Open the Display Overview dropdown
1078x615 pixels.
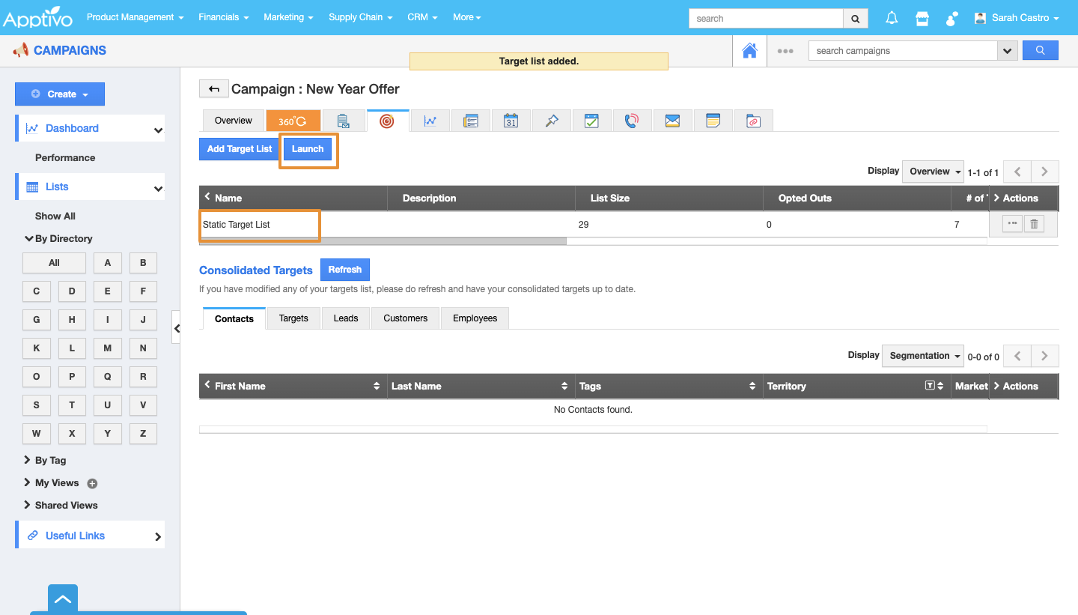tap(934, 172)
